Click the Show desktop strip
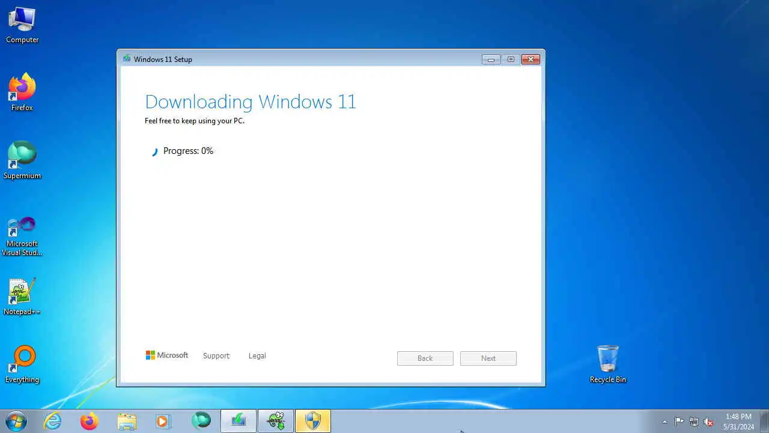 [x=764, y=422]
